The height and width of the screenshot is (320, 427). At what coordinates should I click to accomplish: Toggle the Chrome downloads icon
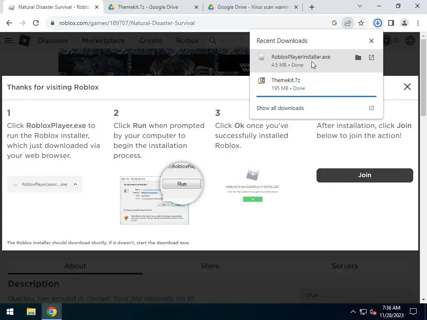click(378, 23)
